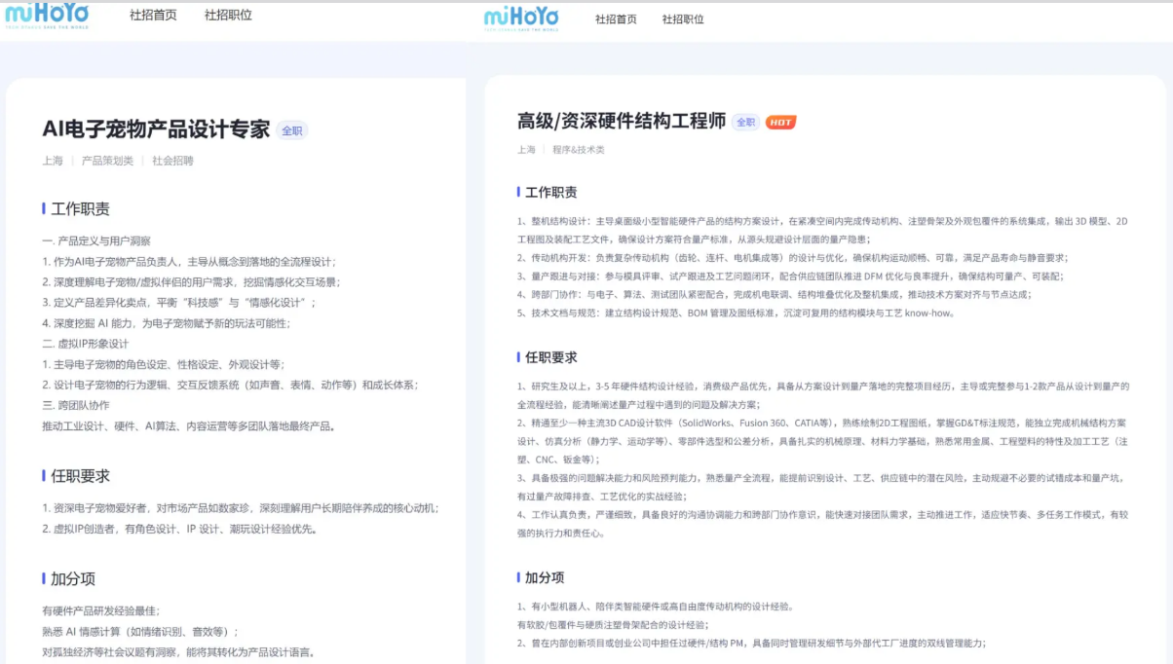1173x664 pixels.
Task: Select the title 高级/资深硬件结构工程师
Action: pos(622,122)
